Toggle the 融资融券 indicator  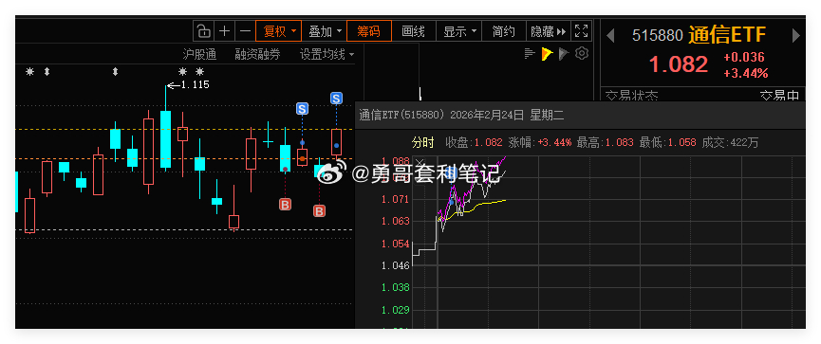[x=257, y=54]
